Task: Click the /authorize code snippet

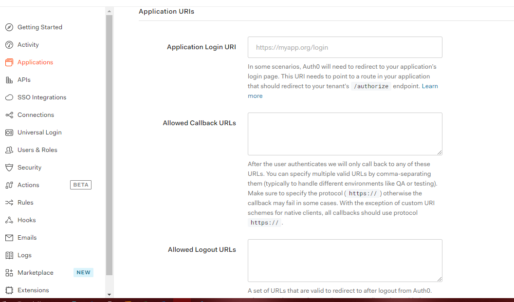Action: coord(371,86)
